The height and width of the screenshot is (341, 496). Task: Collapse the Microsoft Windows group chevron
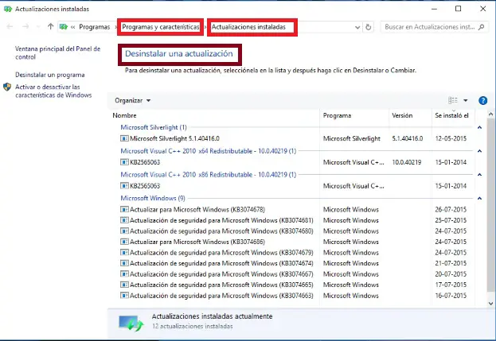(x=479, y=199)
